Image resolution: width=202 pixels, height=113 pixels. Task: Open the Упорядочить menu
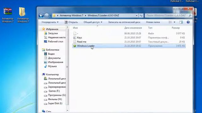(50, 22)
